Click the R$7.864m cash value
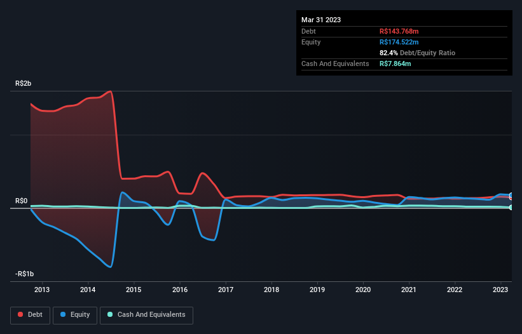 [x=395, y=63]
